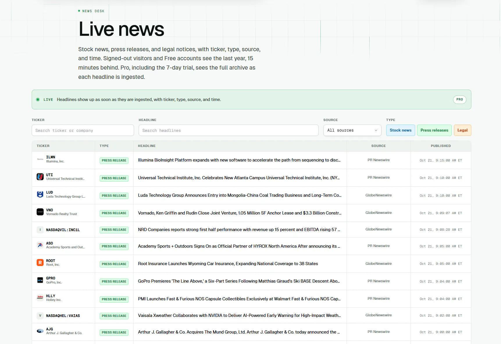Select the HLLY ticker symbol

tap(51, 296)
